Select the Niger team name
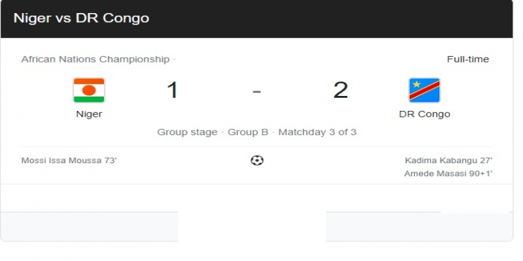The height and width of the screenshot is (261, 523). tap(89, 114)
